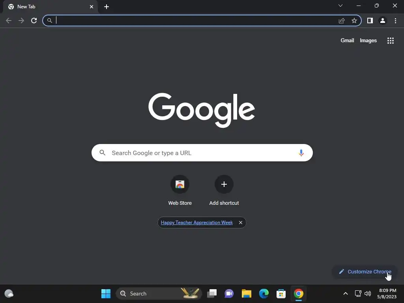Viewport: 404px width, 303px height.
Task: Launch the Teams Chat taskbar icon
Action: point(229,294)
